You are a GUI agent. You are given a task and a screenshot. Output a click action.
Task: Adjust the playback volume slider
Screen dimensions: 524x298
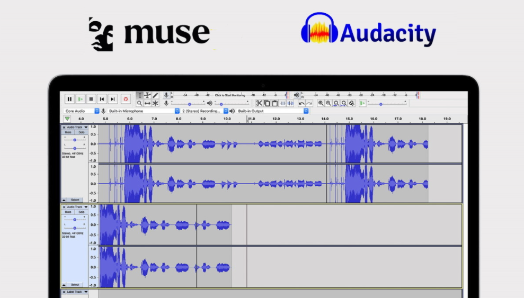pyautogui.click(x=232, y=103)
